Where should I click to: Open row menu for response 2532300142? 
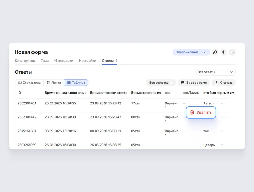coord(223,117)
